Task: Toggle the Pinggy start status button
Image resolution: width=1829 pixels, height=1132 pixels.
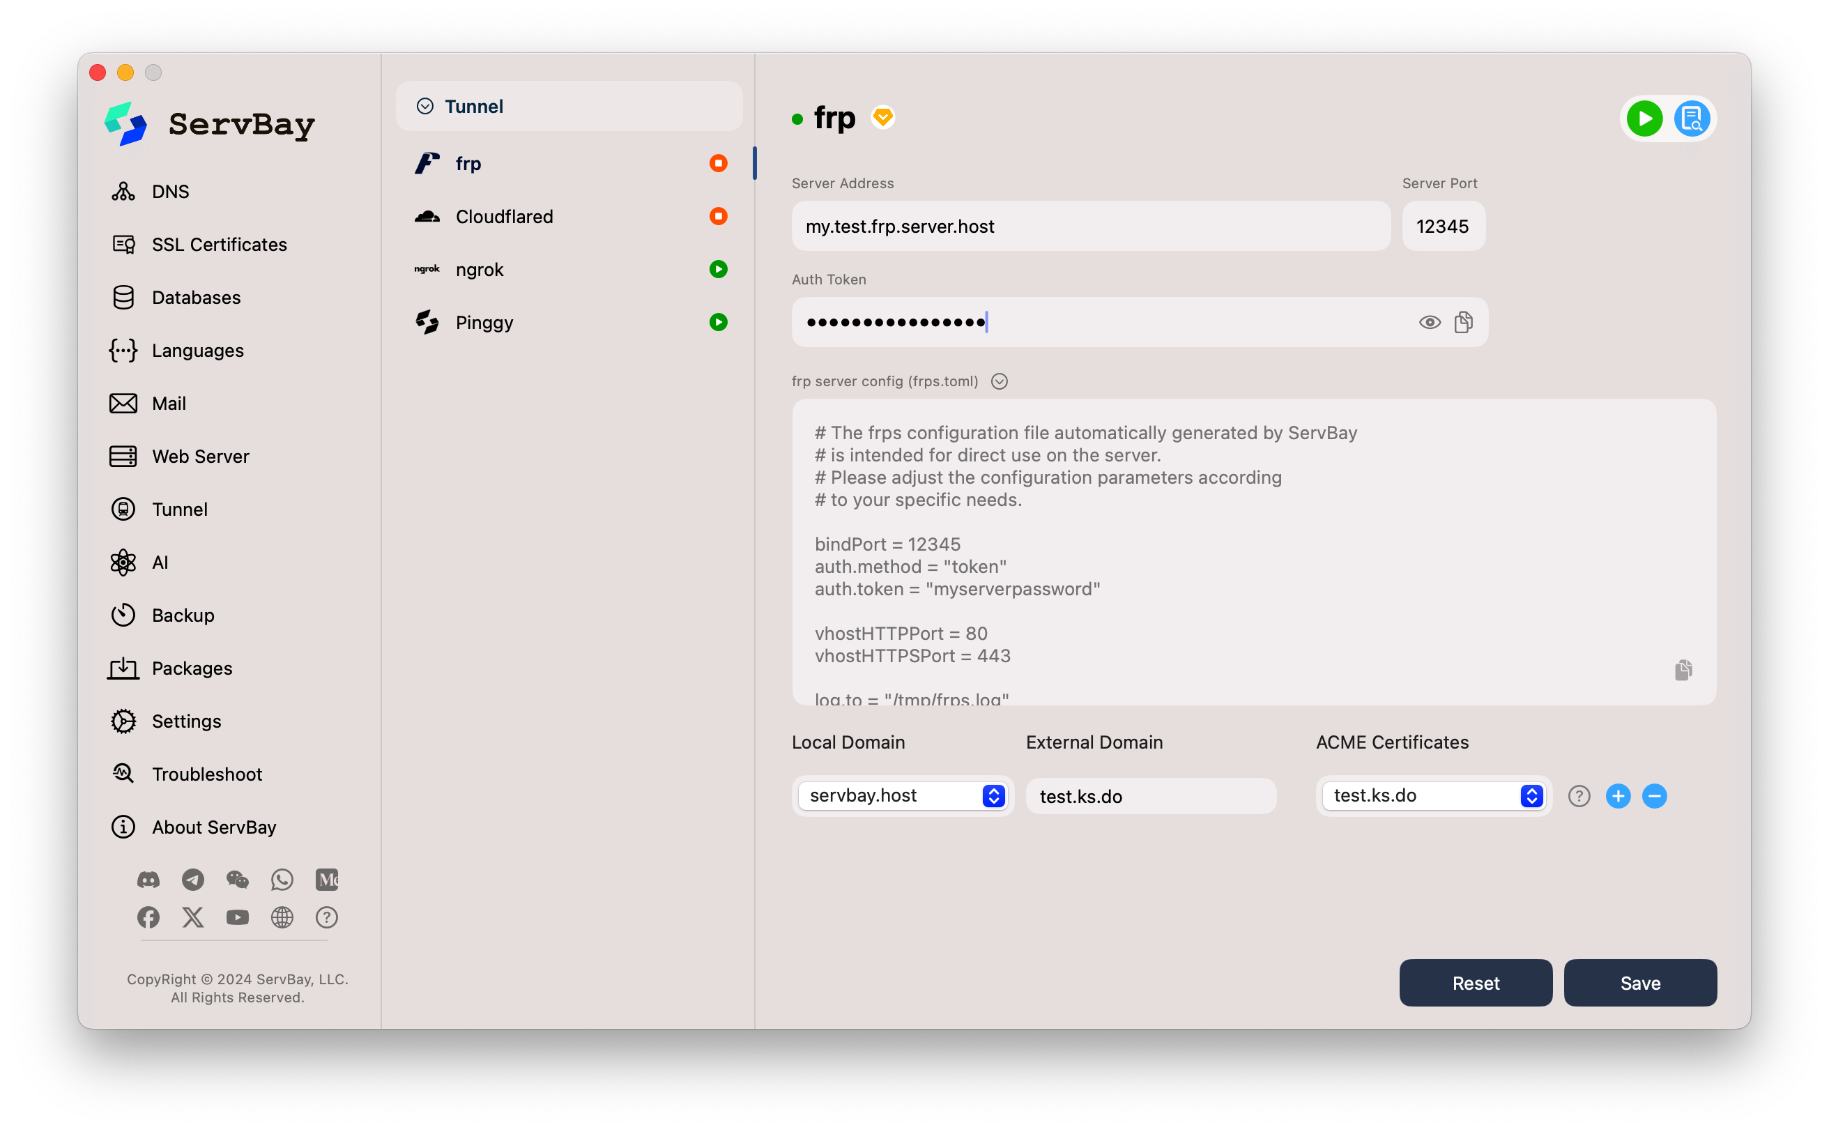Action: 719,323
